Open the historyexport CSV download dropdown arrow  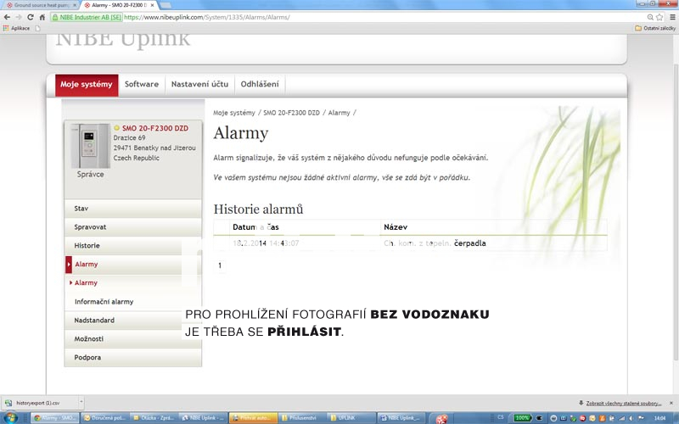tap(79, 404)
